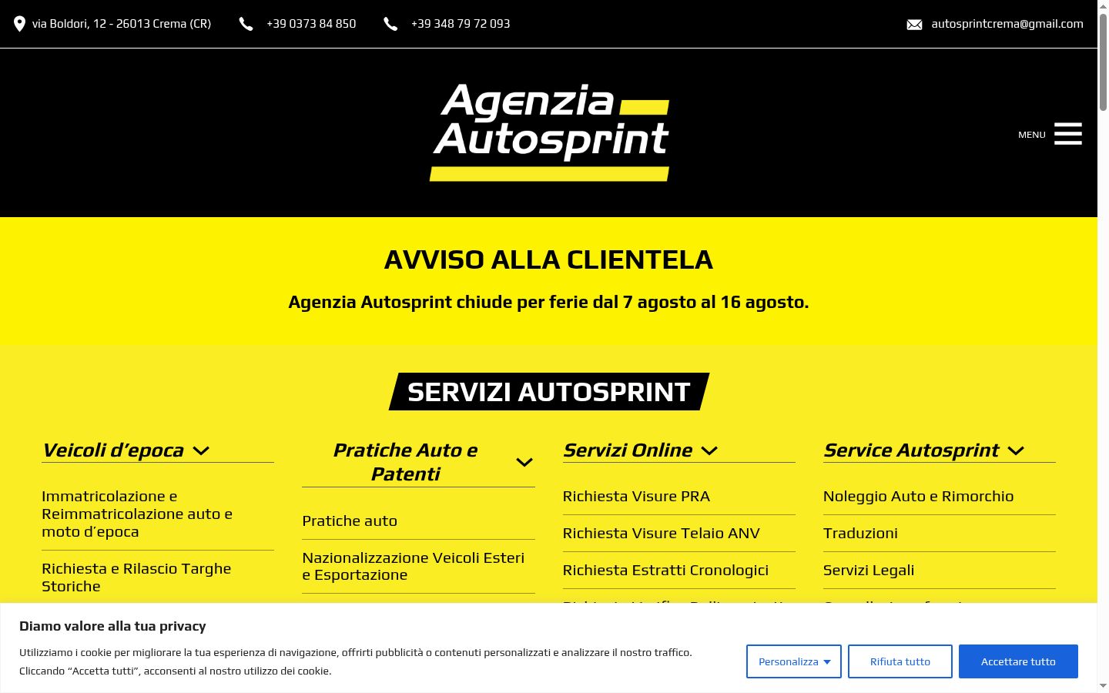Open Richiesta Visure Telaio ANV
The width and height of the screenshot is (1109, 693).
click(662, 534)
